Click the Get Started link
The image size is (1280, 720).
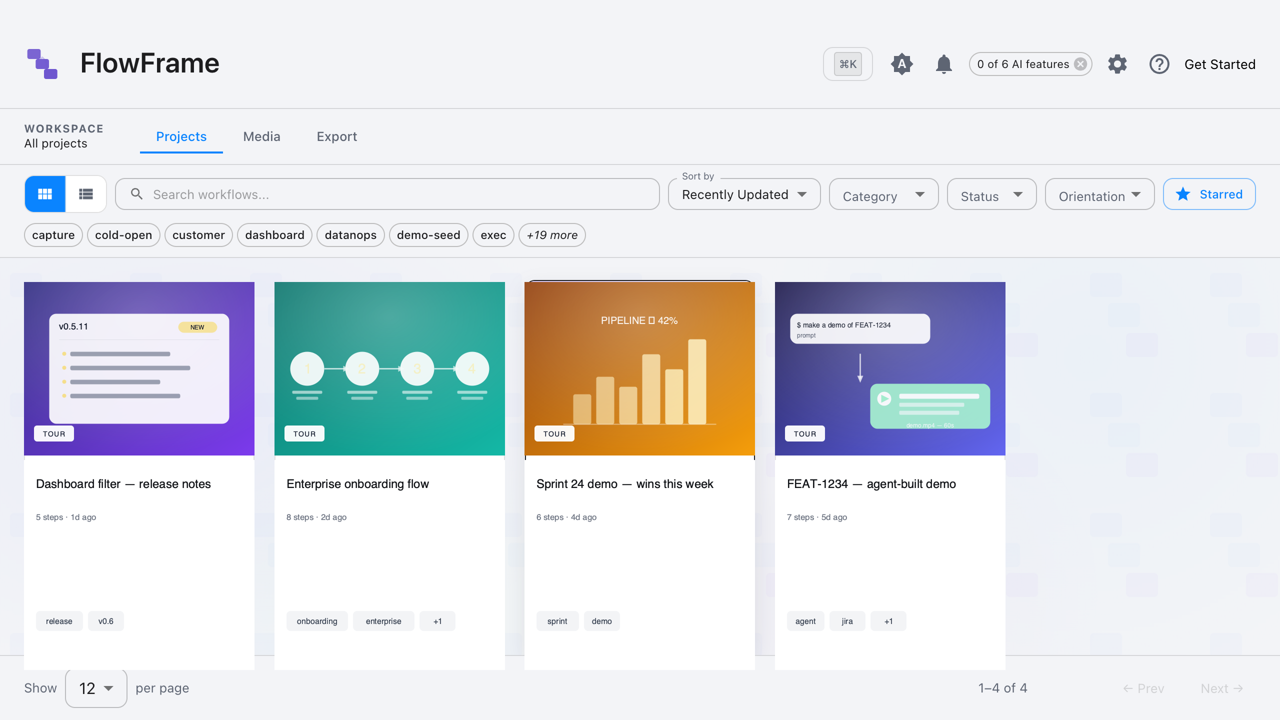[x=1220, y=64]
